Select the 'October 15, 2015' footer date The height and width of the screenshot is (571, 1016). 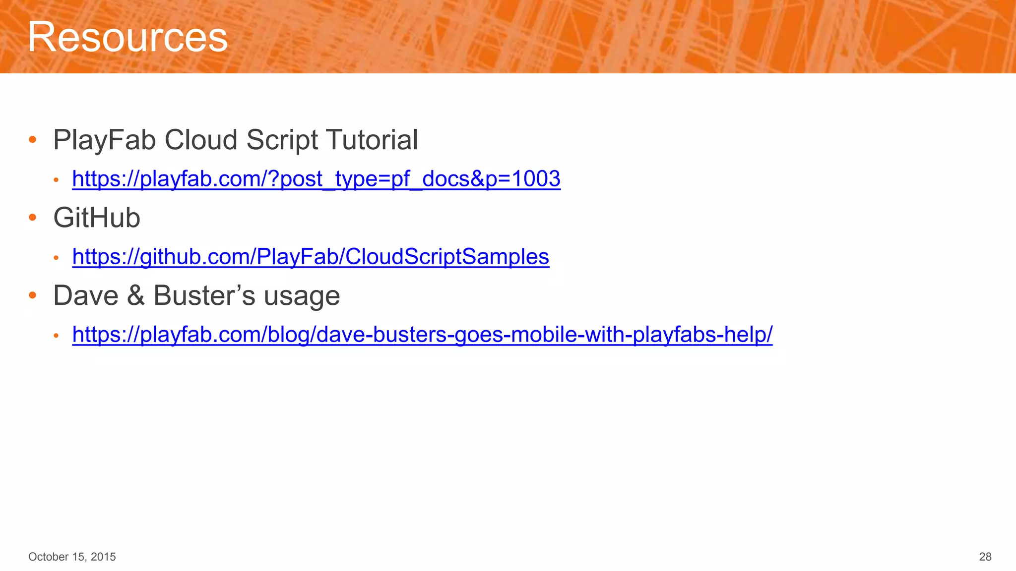point(72,557)
